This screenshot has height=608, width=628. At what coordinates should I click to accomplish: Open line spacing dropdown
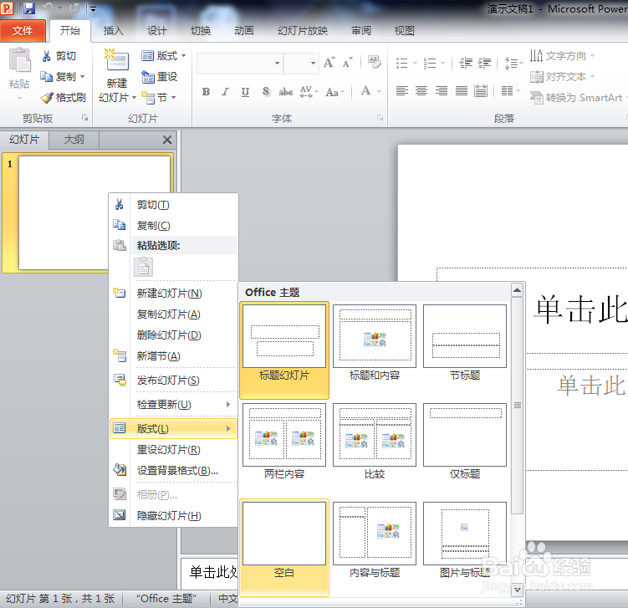[x=513, y=63]
